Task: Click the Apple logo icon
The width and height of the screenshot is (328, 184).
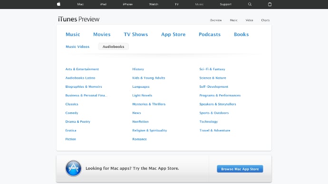Action: [59, 4]
